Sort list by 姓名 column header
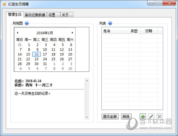This screenshot has width=178, height=136. point(115,31)
